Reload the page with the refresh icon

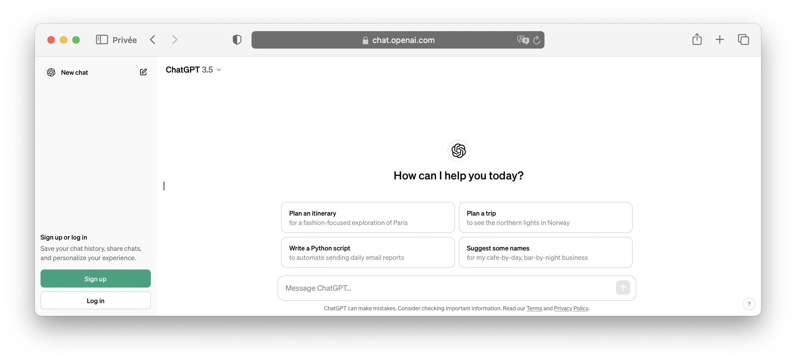click(536, 40)
